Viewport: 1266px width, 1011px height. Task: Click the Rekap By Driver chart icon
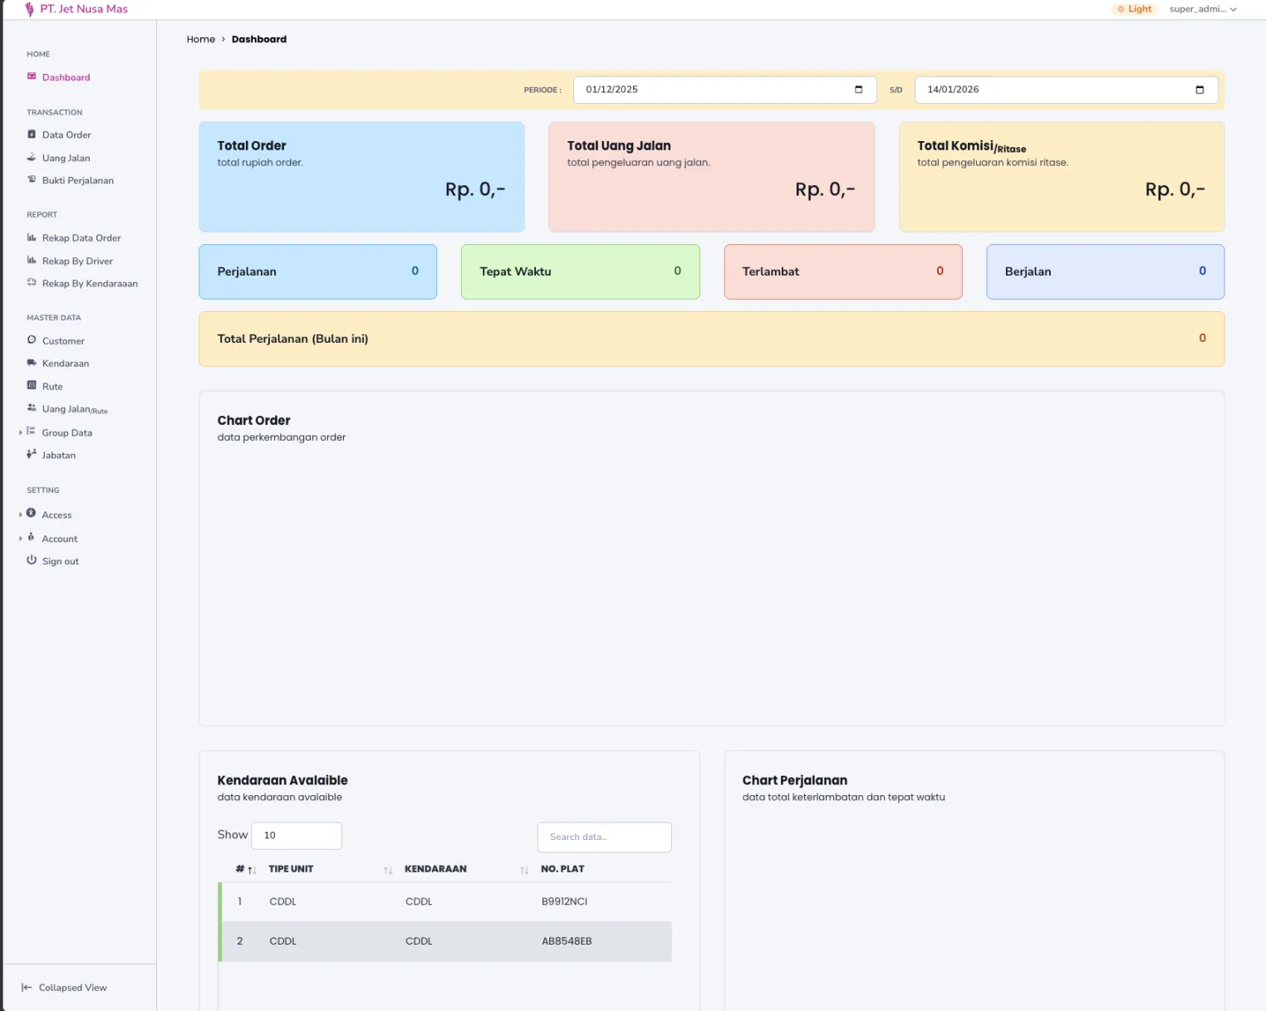click(32, 261)
